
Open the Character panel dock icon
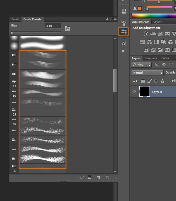(124, 43)
